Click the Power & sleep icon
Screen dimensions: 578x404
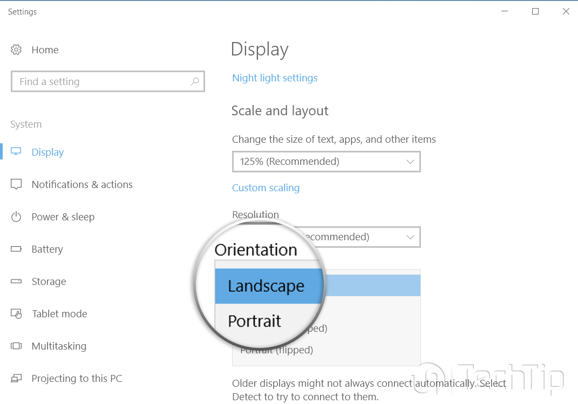pos(16,217)
